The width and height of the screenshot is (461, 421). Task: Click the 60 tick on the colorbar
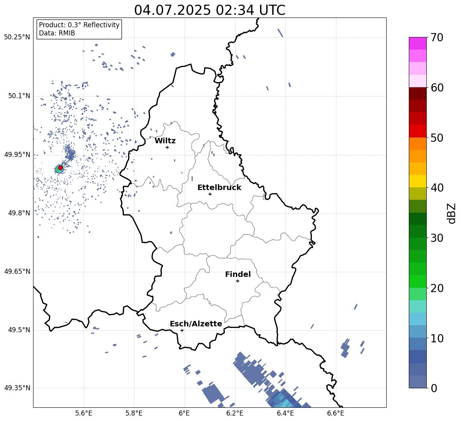click(436, 88)
